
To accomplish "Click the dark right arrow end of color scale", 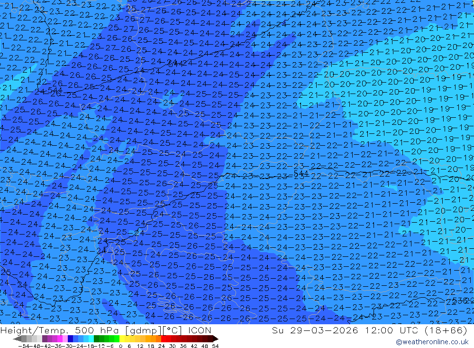I will (x=216, y=339).
